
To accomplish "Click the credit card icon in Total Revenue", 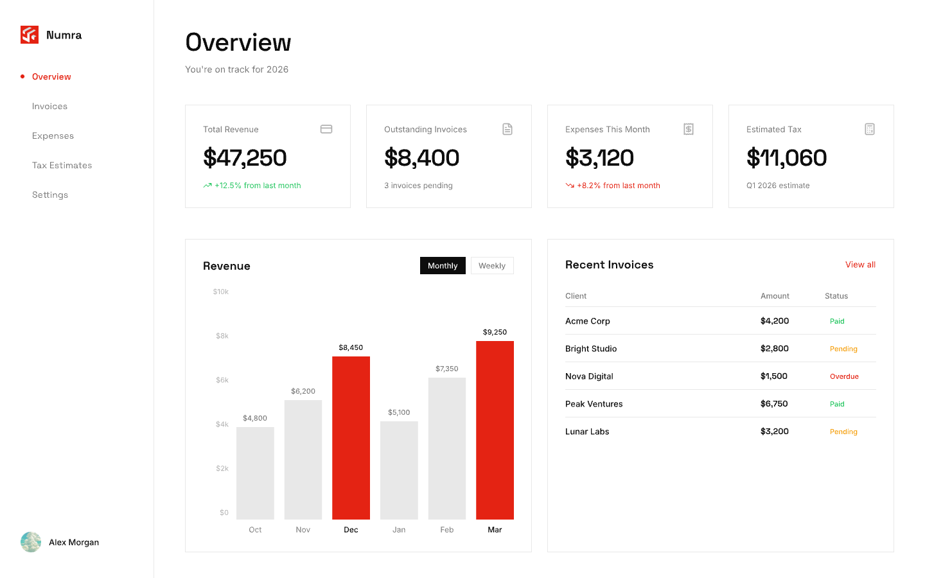I will pyautogui.click(x=326, y=129).
